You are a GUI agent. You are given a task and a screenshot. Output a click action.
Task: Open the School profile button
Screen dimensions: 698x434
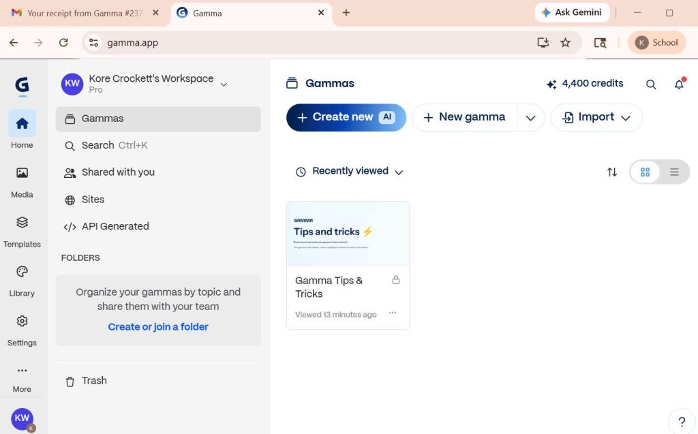656,43
